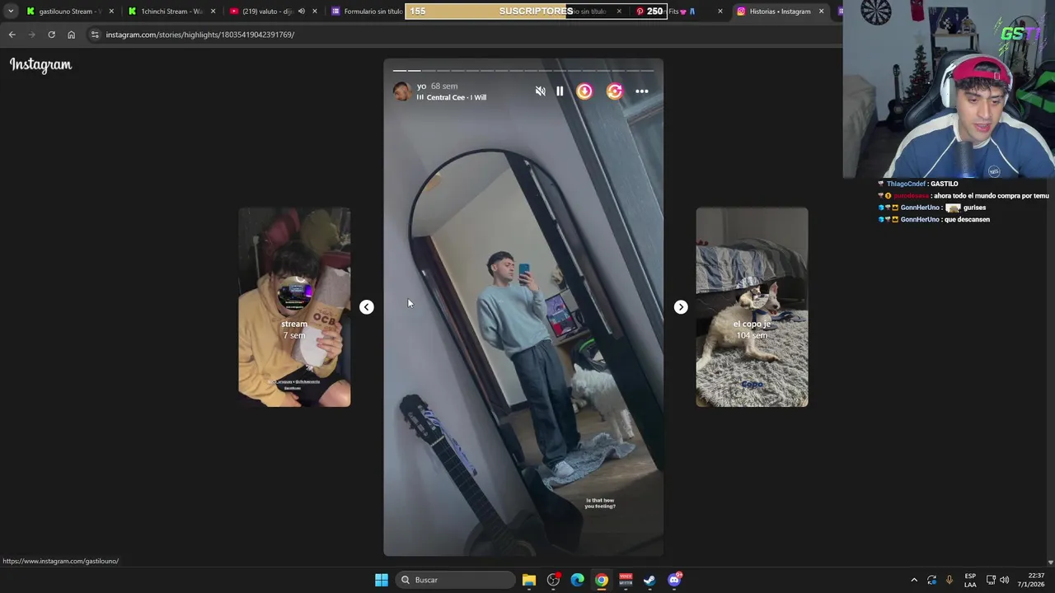Open the OBS icon with red badge

tap(554, 580)
